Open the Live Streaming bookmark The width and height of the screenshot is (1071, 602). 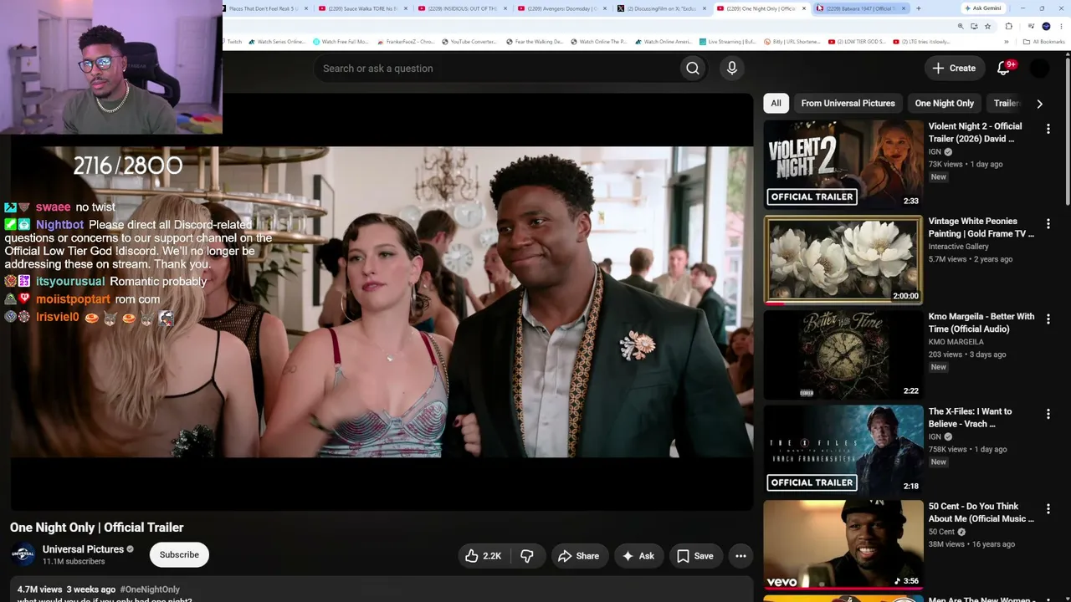click(727, 42)
